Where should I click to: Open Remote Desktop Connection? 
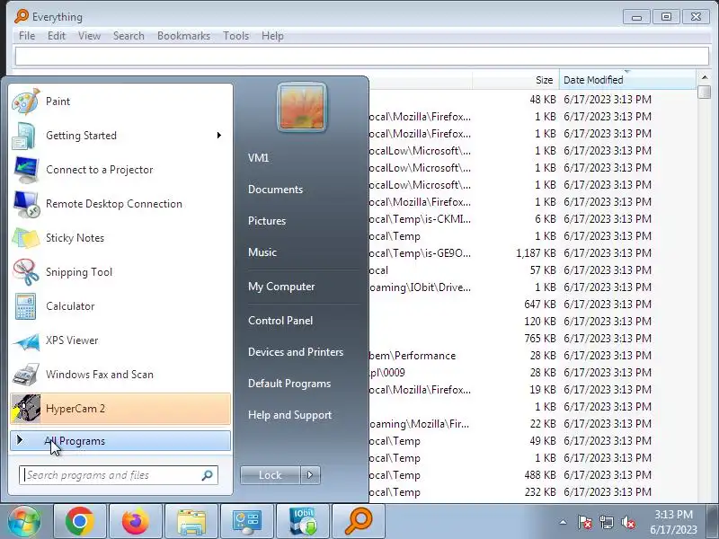120,204
